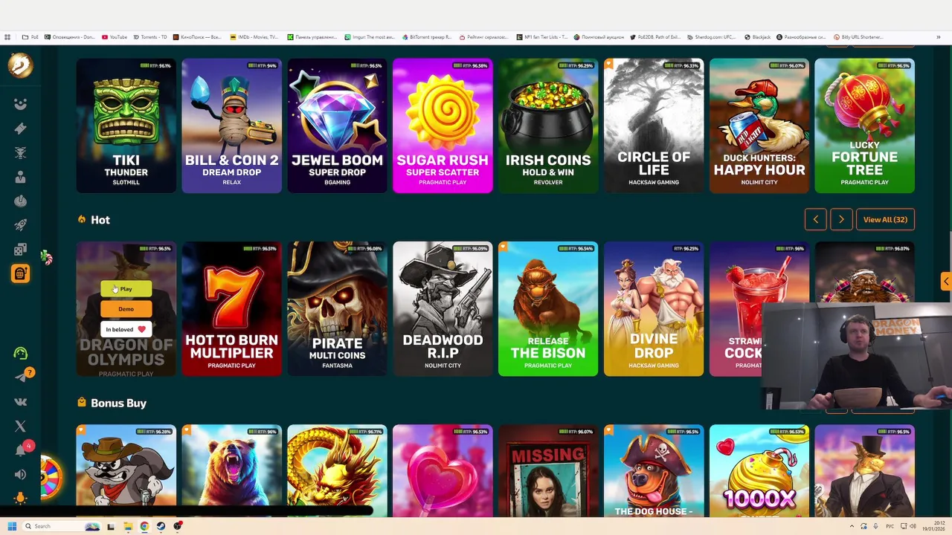Open the IMDb - Movies, TV bookmark
Image resolution: width=952 pixels, height=535 pixels.
(254, 36)
